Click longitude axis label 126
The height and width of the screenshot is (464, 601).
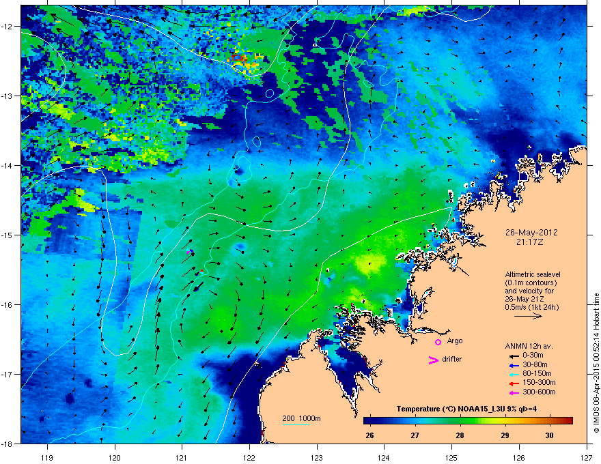519,458
